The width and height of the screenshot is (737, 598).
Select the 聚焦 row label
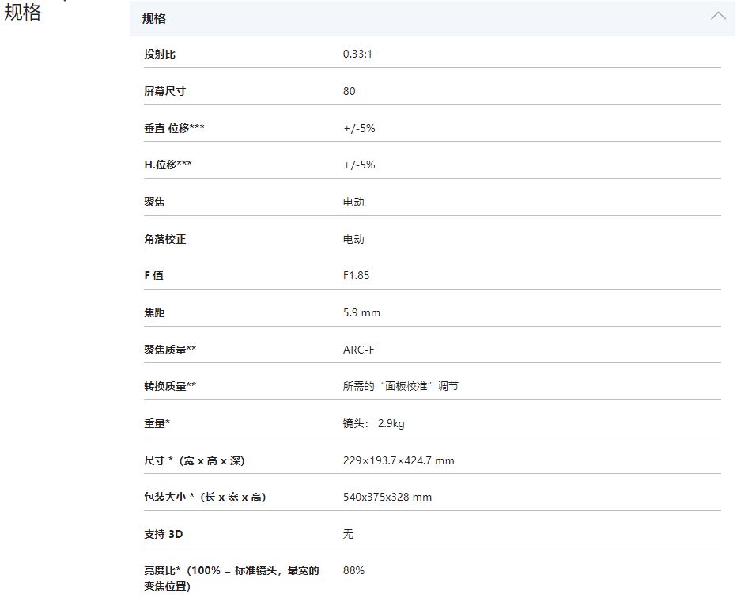point(154,202)
